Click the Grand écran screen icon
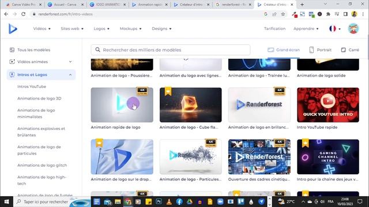 click(x=271, y=50)
